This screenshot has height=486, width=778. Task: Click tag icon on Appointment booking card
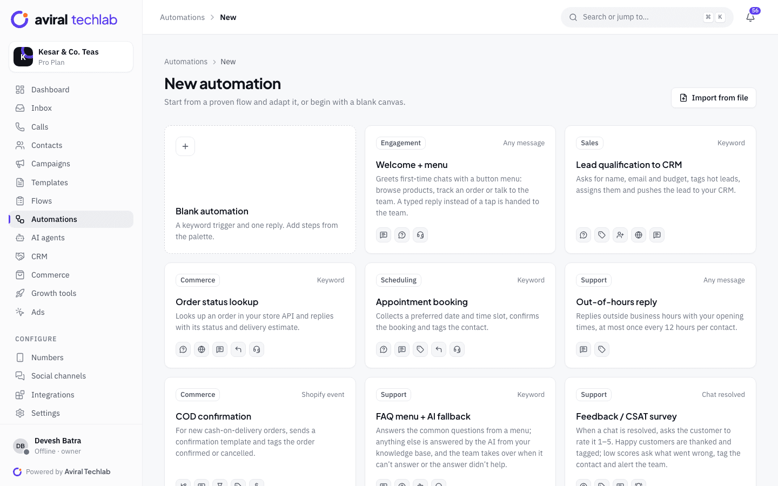click(x=420, y=349)
